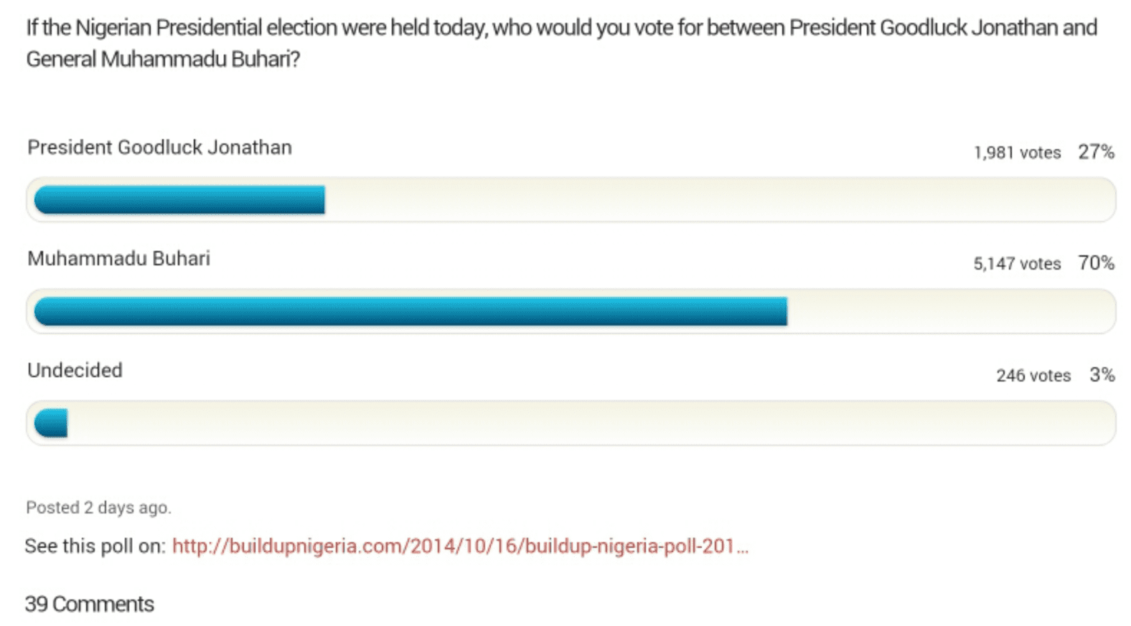Open the buildupnigeria.com poll link
Viewport: 1131px width, 626px height.
pyautogui.click(x=459, y=546)
